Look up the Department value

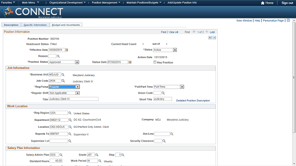pyautogui.click(x=70, y=120)
